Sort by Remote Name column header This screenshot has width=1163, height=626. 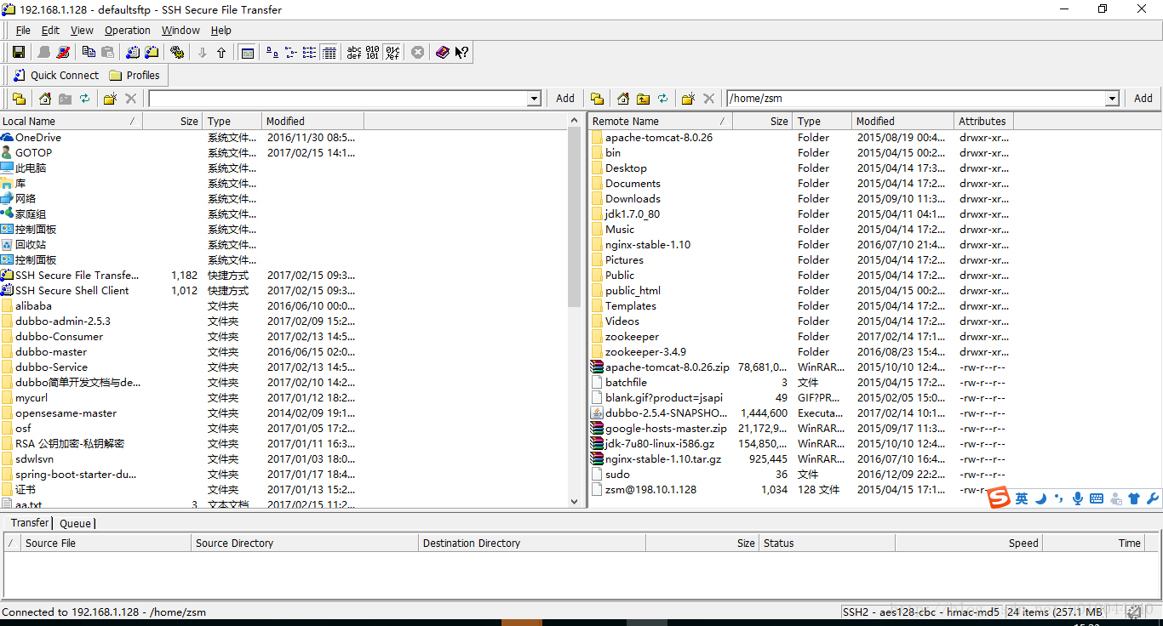click(x=661, y=121)
